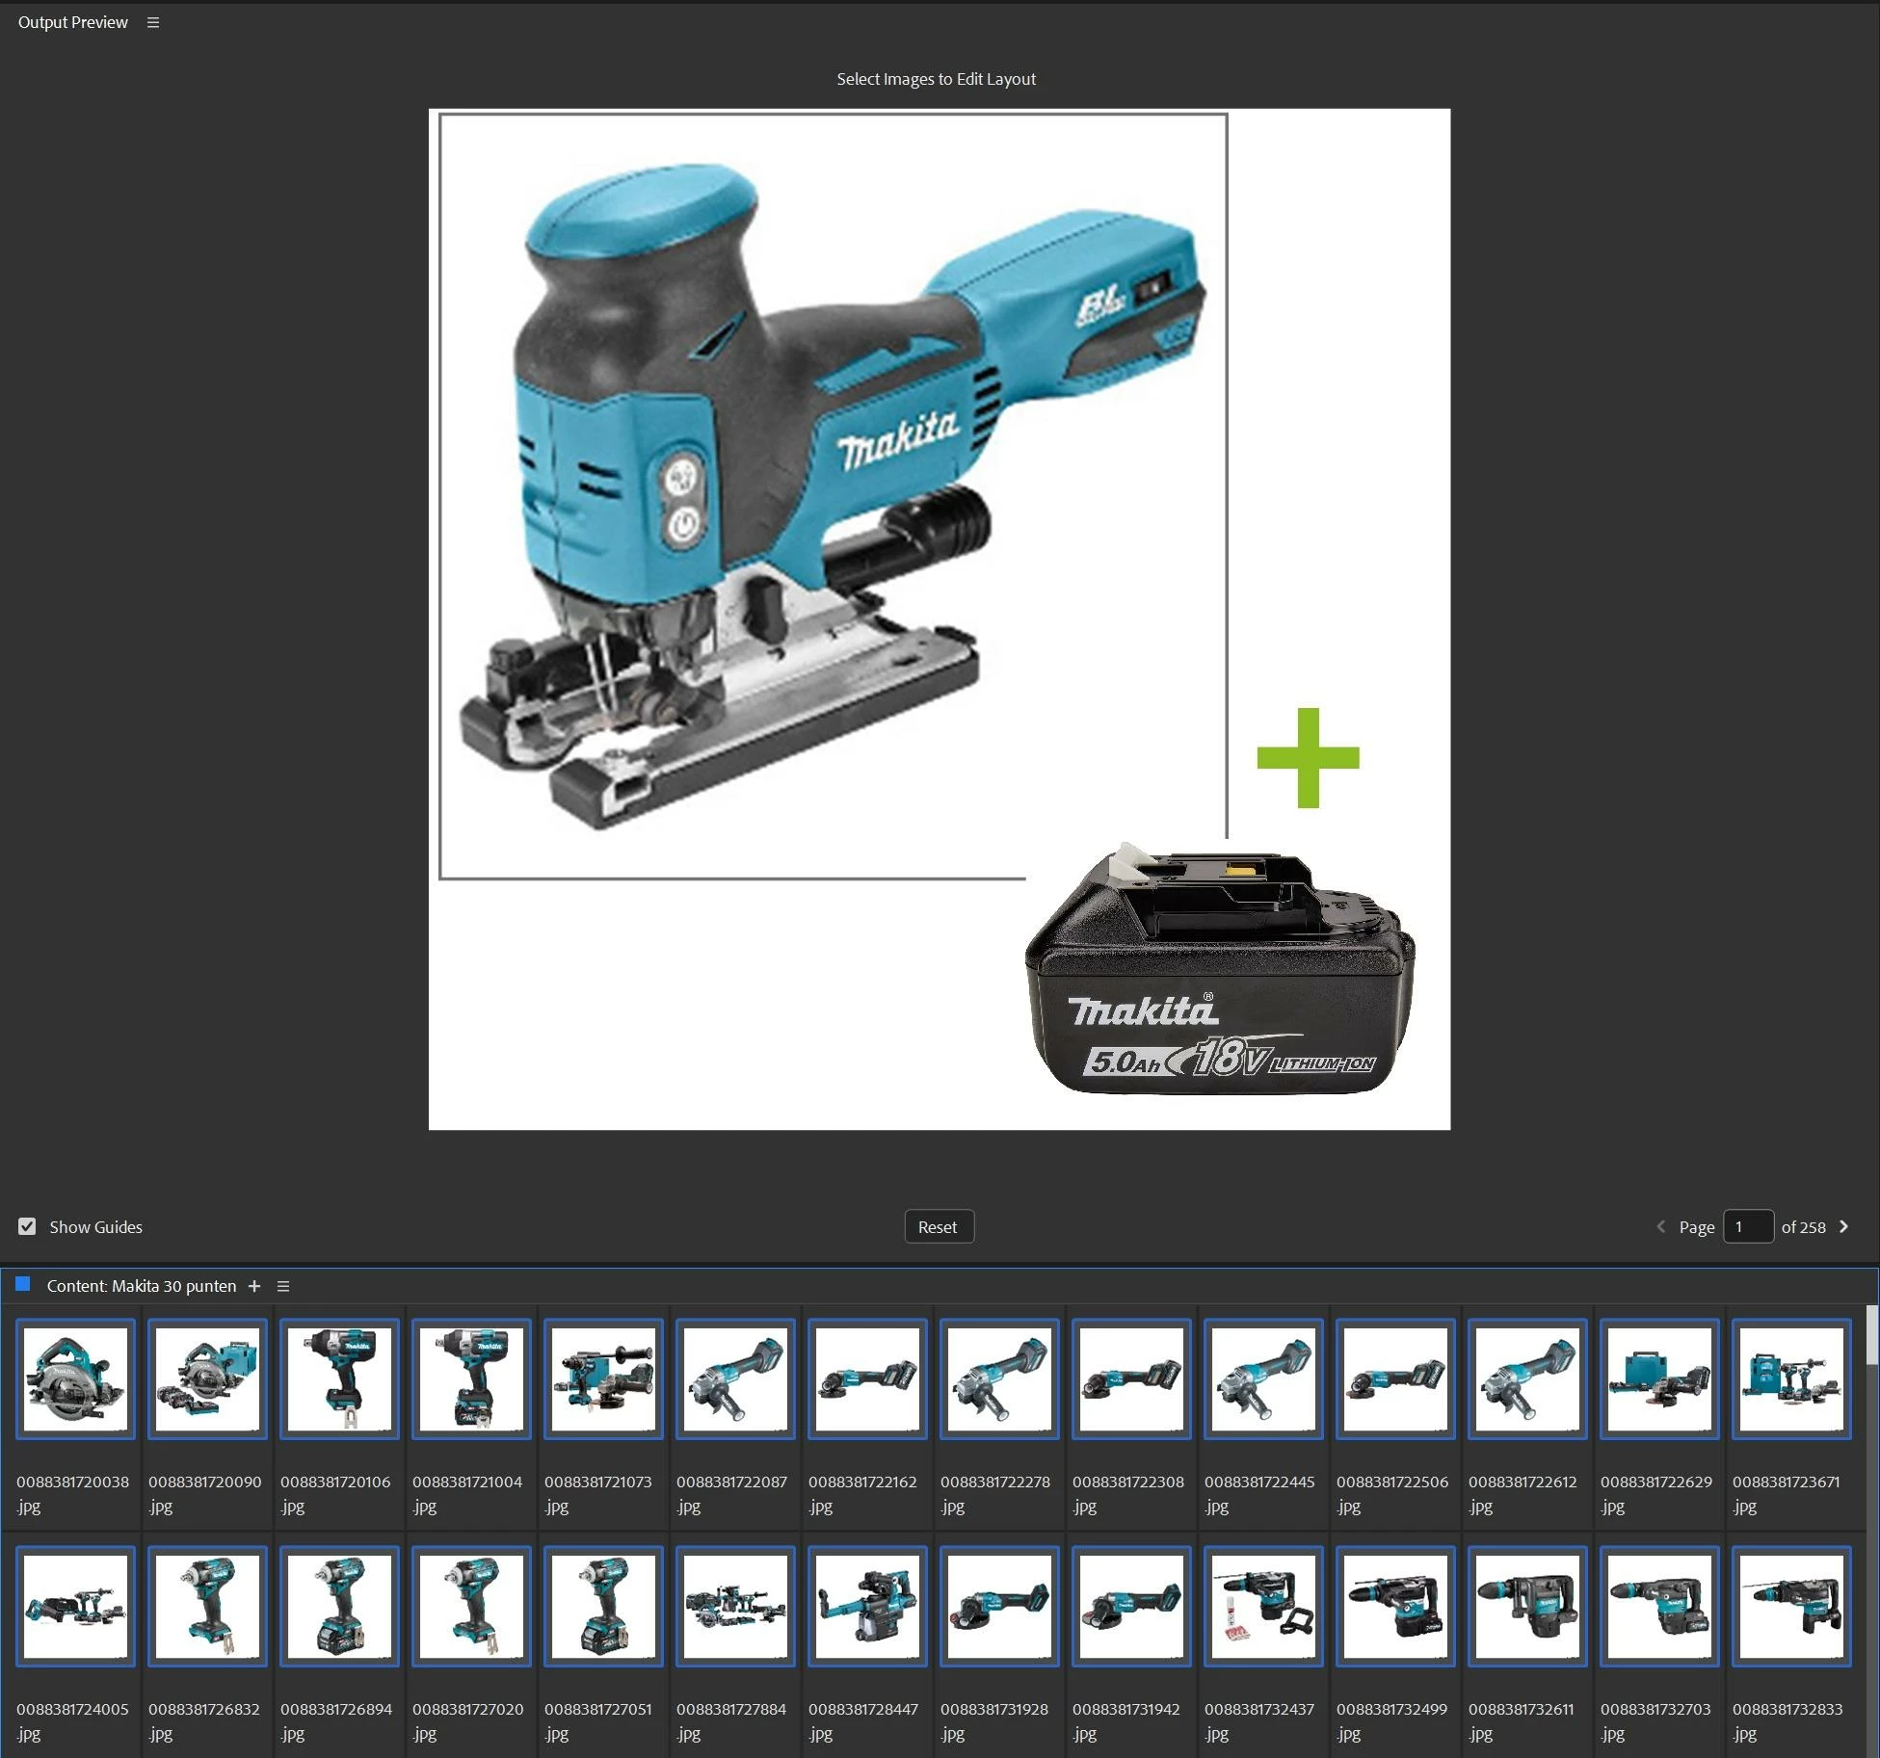Click the plus icon next to Content title

(254, 1286)
